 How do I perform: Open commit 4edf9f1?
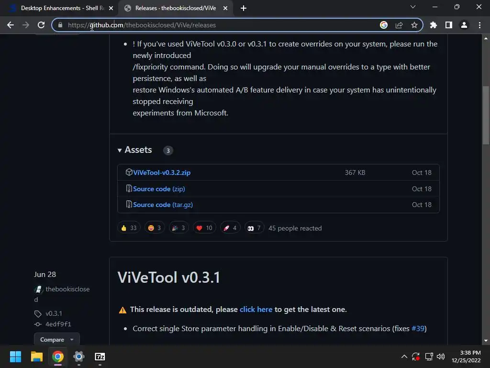pyautogui.click(x=58, y=324)
